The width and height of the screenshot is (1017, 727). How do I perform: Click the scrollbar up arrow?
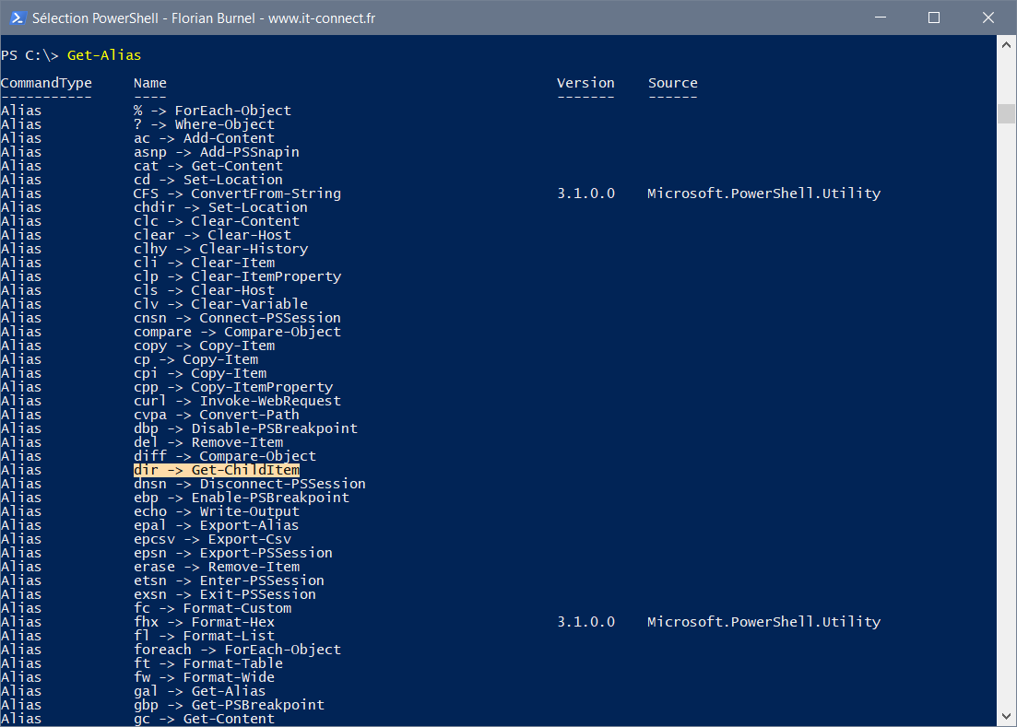pyautogui.click(x=1005, y=44)
